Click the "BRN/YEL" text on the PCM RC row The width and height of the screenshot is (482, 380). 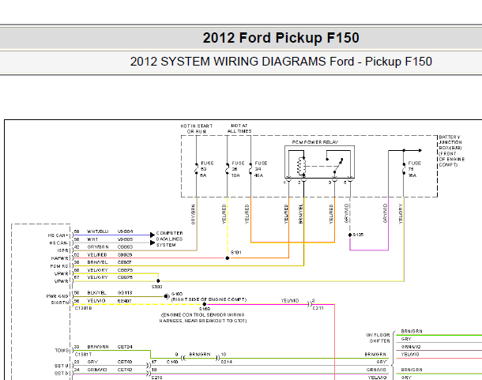(97, 262)
